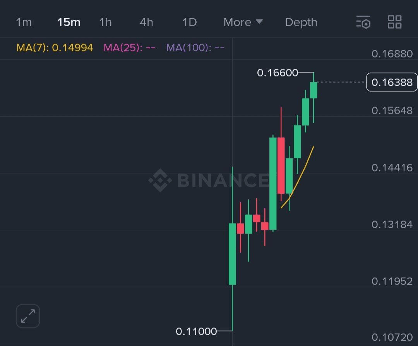
Task: Tap the MA(7) indicator label
Action: click(x=55, y=48)
